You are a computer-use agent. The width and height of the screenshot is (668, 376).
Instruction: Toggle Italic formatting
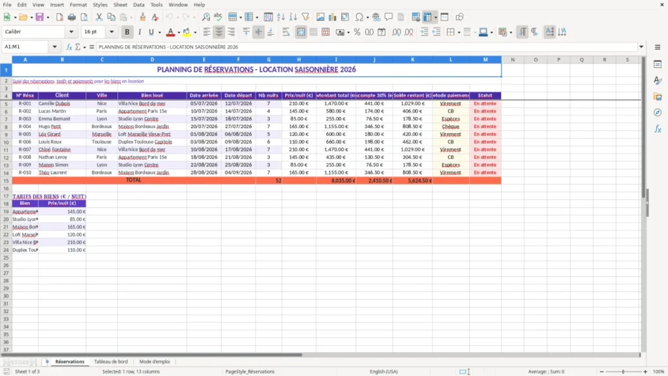140,32
